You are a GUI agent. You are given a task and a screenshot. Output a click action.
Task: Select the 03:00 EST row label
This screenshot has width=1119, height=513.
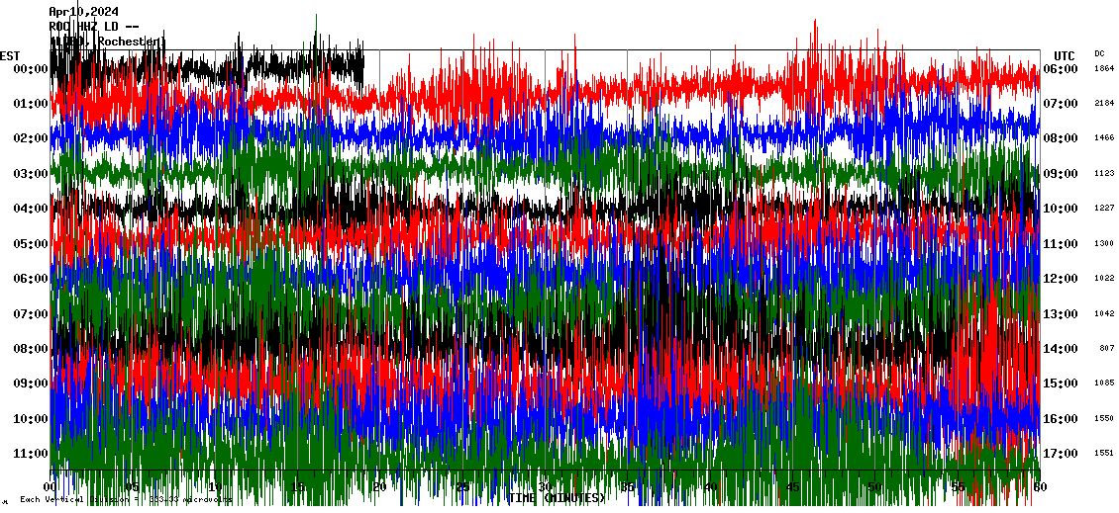pyautogui.click(x=31, y=174)
